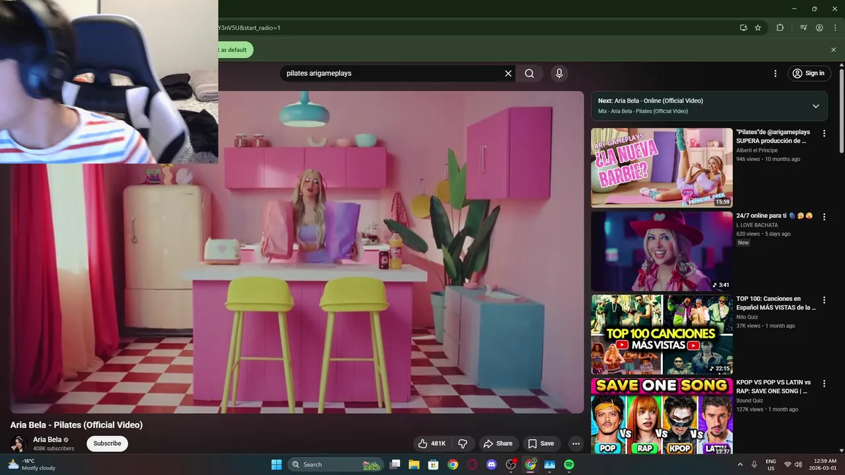Viewport: 845px width, 475px height.
Task: Click the Aria Bela channel name
Action: click(x=47, y=439)
